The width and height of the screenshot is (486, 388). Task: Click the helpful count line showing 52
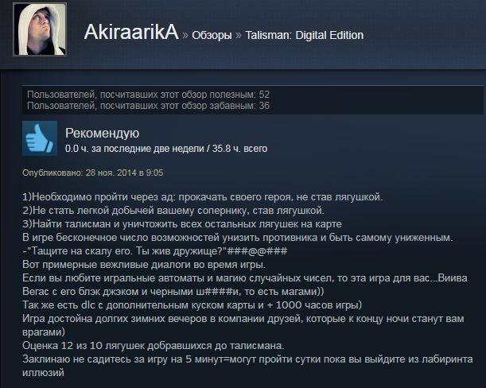[148, 95]
